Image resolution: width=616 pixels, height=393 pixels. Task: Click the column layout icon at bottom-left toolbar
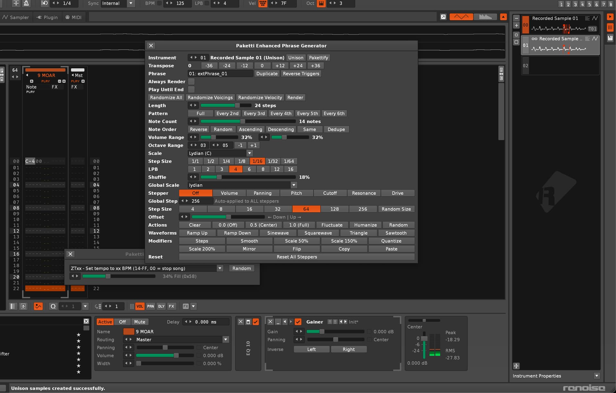(x=13, y=306)
